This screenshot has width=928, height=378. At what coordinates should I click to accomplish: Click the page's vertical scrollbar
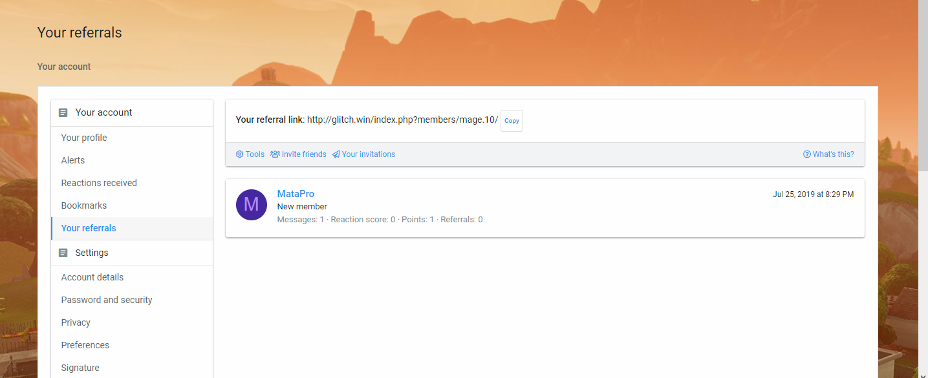point(923,97)
